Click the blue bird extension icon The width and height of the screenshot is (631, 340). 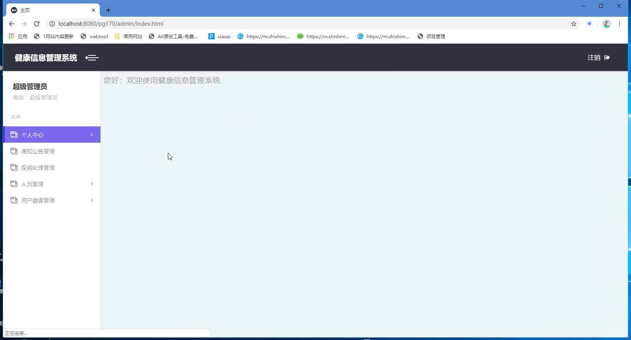tap(590, 24)
